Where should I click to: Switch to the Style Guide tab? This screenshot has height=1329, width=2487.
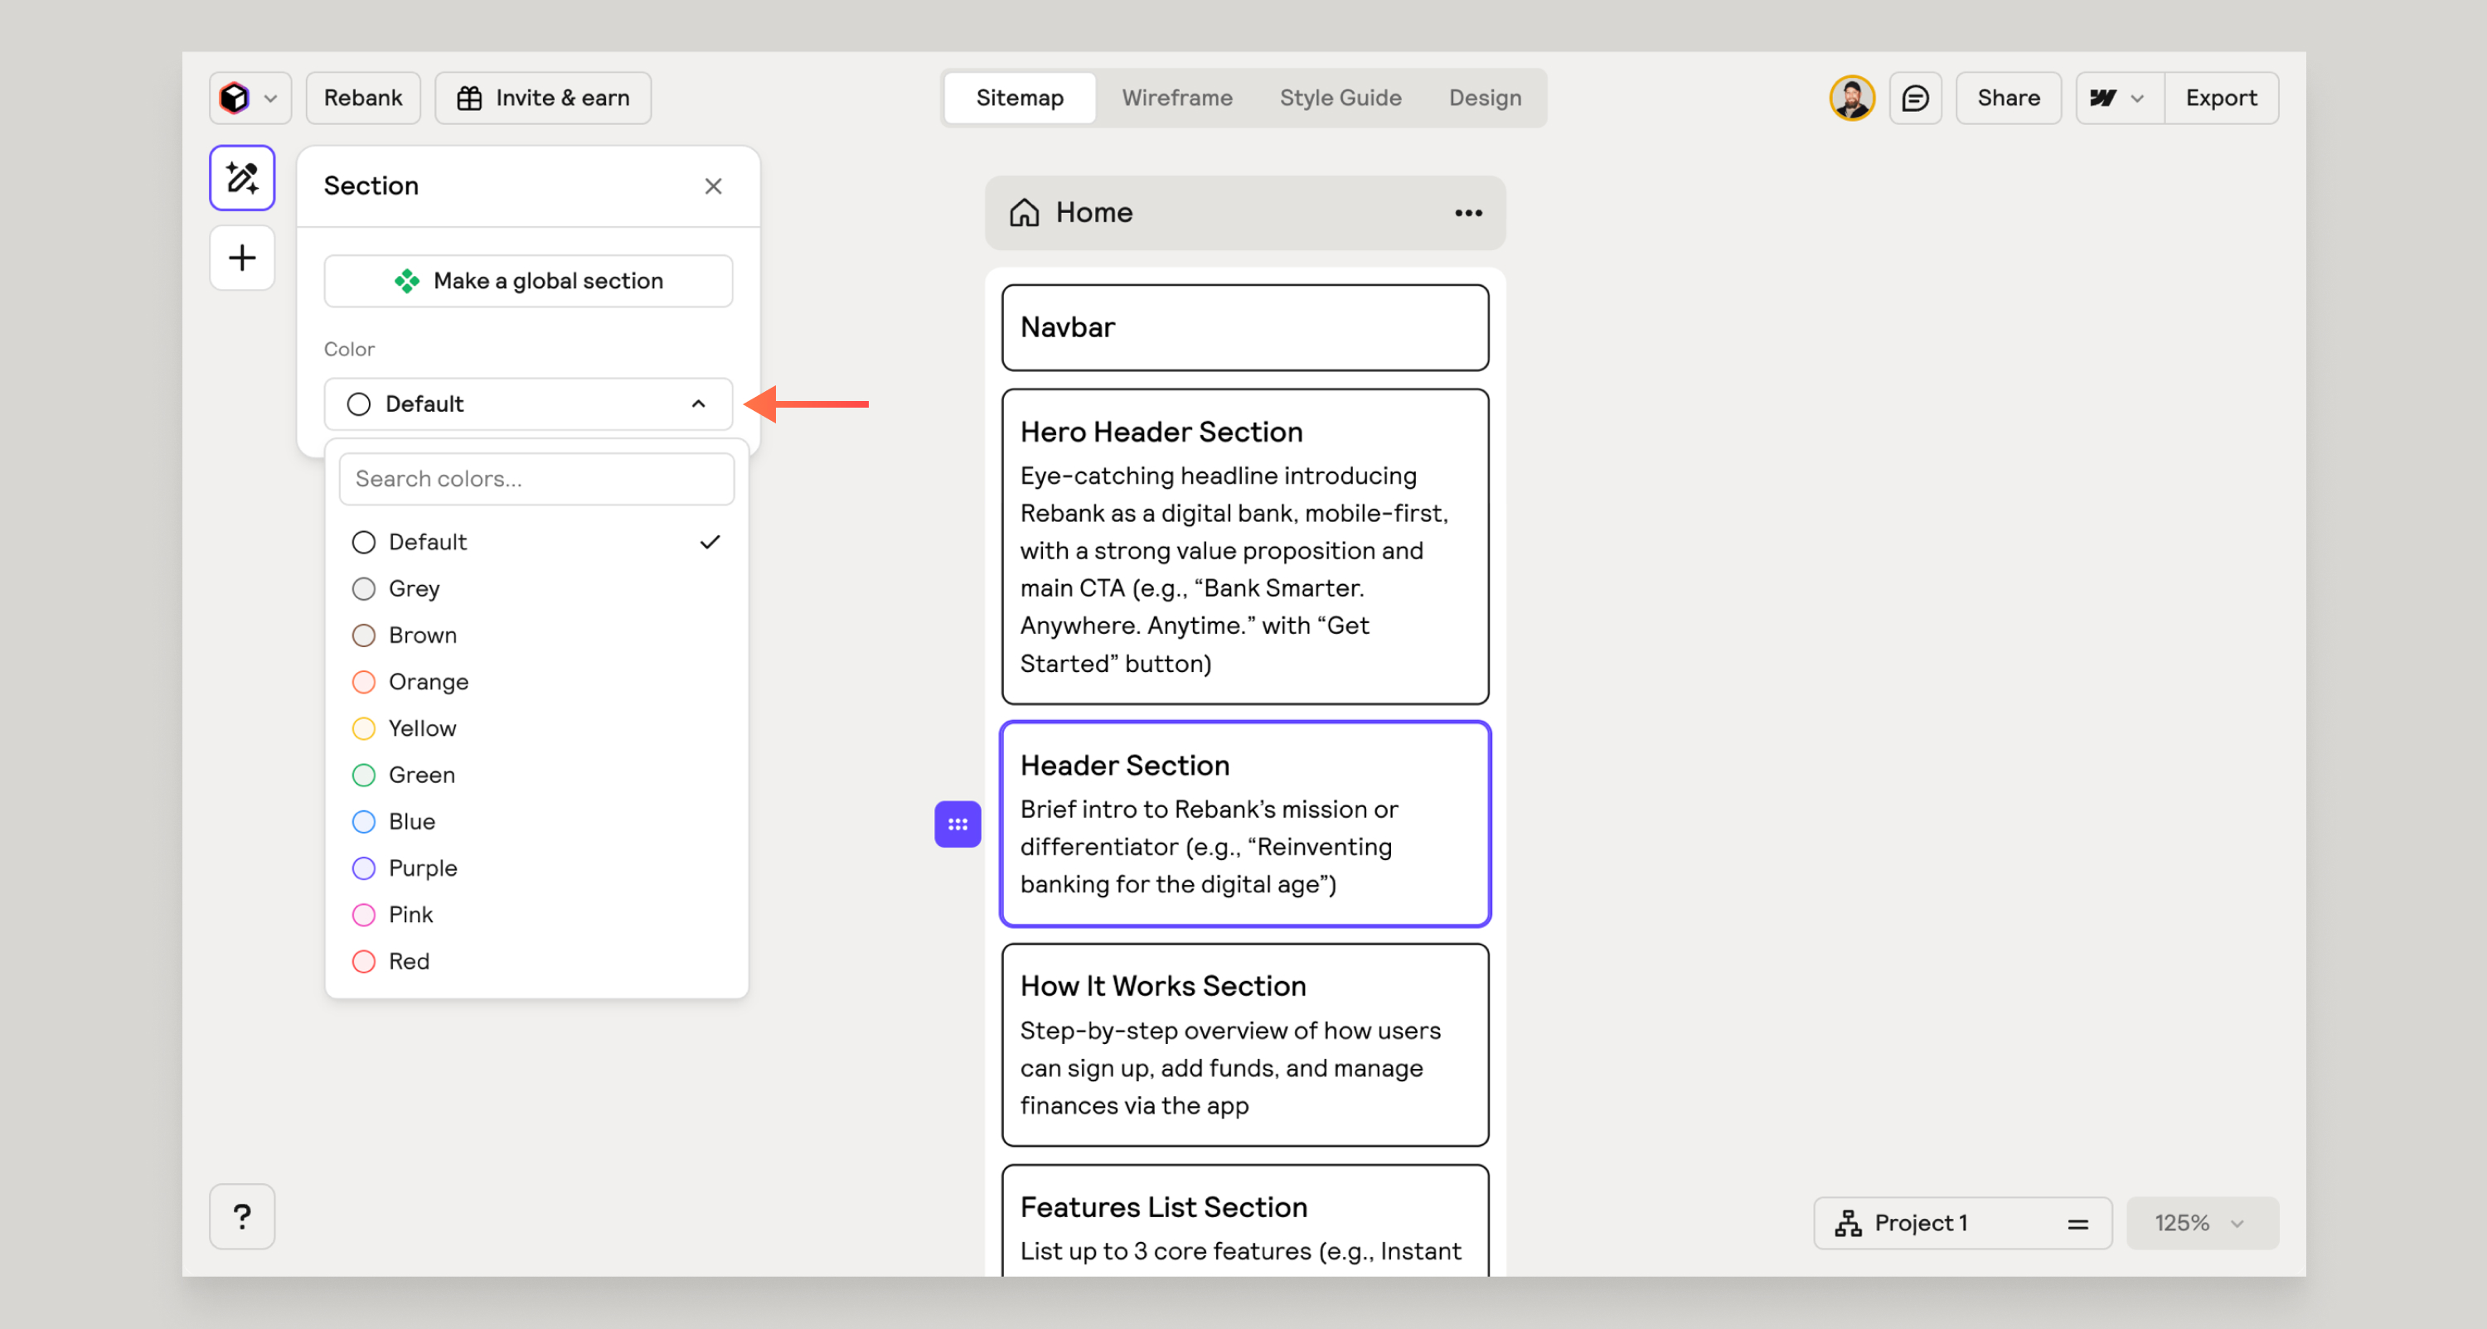pos(1339,99)
